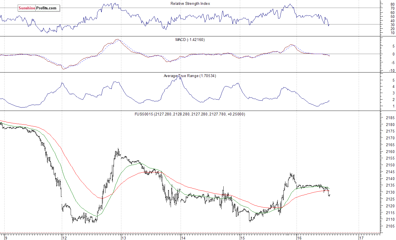396x240 pixels.
Task: Click the date label 14 on time axis
Action: point(183,237)
